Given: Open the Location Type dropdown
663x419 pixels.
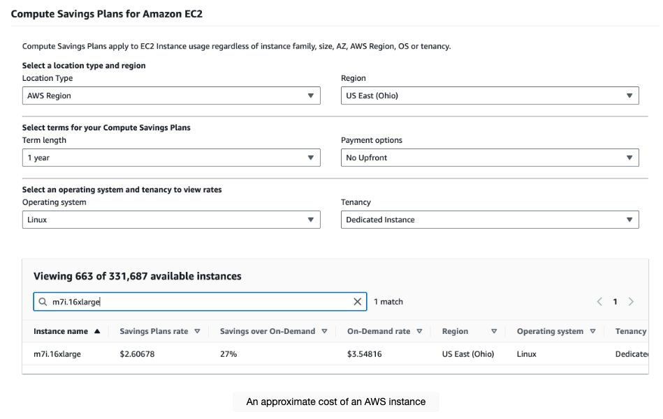Looking at the screenshot, I should point(171,96).
